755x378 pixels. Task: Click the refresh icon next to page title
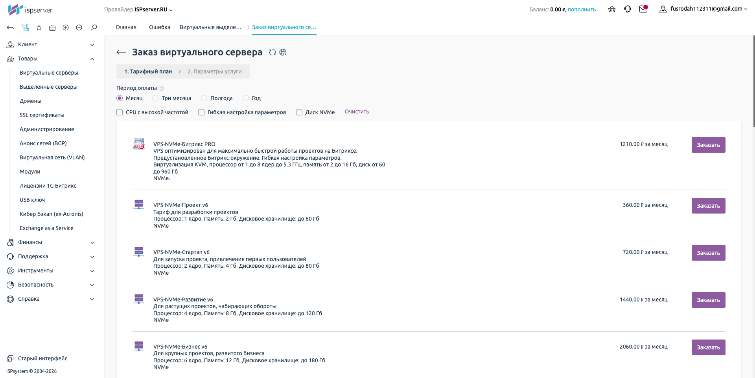pyautogui.click(x=272, y=52)
